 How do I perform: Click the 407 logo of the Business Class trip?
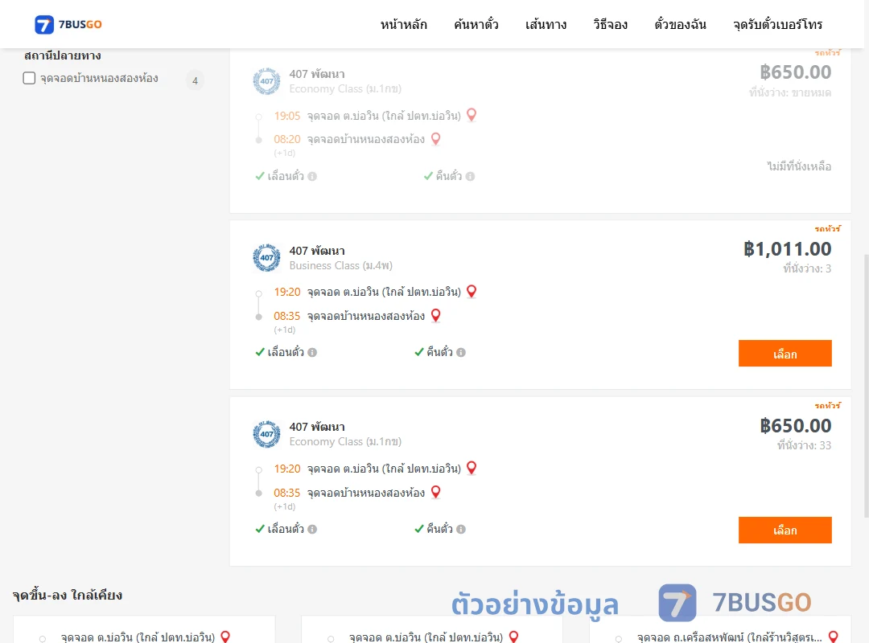click(266, 258)
